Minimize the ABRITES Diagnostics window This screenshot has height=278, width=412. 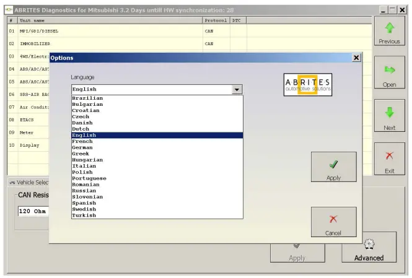[x=384, y=11]
